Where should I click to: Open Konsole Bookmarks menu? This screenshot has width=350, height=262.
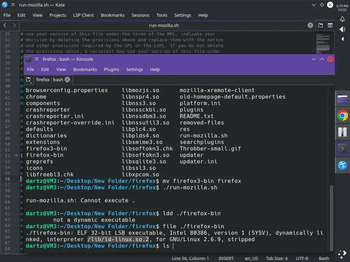tap(85, 69)
